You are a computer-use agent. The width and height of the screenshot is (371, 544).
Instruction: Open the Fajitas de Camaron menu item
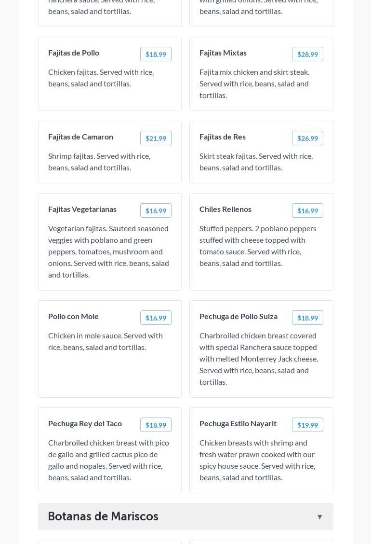(80, 137)
